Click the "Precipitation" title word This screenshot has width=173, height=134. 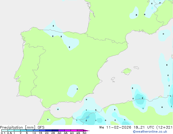[11, 127]
